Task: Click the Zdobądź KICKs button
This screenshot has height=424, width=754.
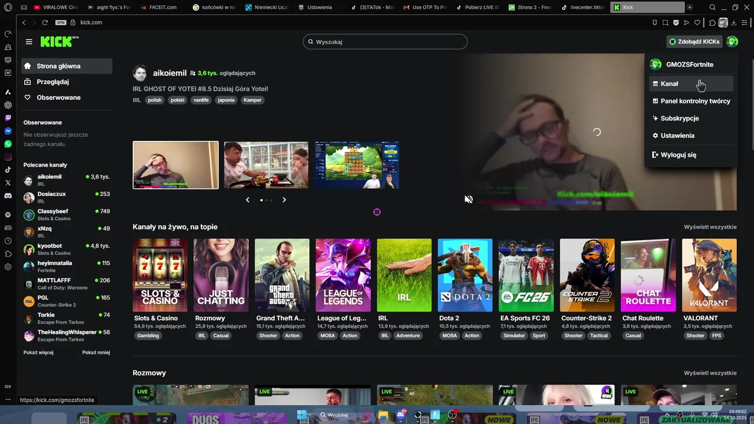Action: pos(695,42)
